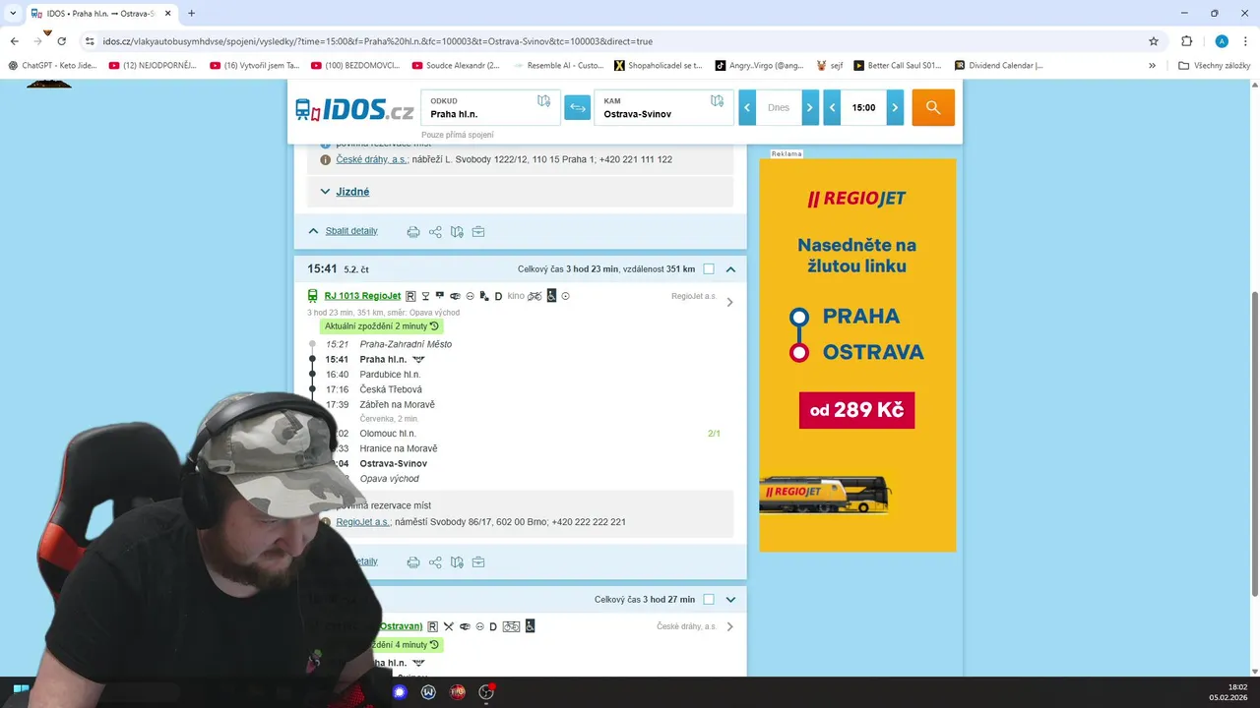
Task: Open the Soudce Alexandr bookmark
Action: coord(456,65)
